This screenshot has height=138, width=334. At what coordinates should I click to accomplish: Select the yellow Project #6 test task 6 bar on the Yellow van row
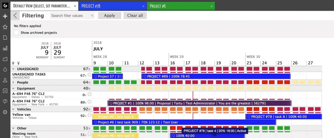point(115,117)
